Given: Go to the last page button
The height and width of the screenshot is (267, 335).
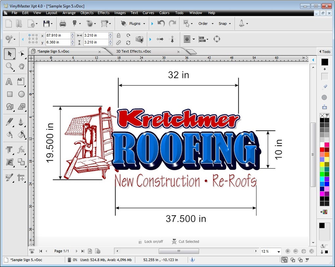Looking at the screenshot, I should click(x=83, y=251).
